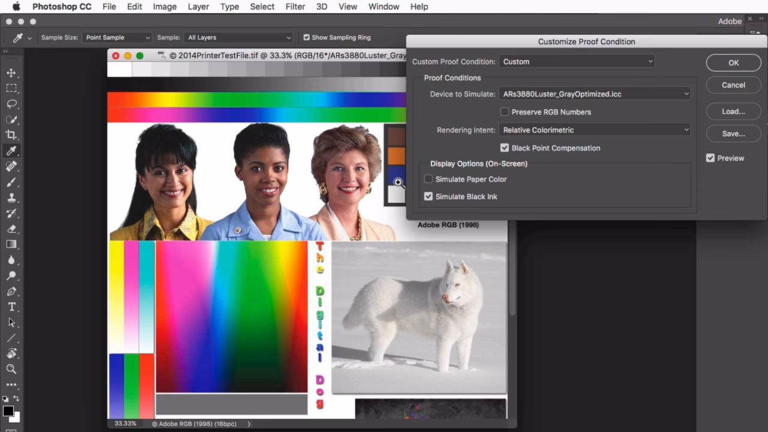Uncheck Black Point Compensation
The image size is (768, 432).
click(x=505, y=148)
